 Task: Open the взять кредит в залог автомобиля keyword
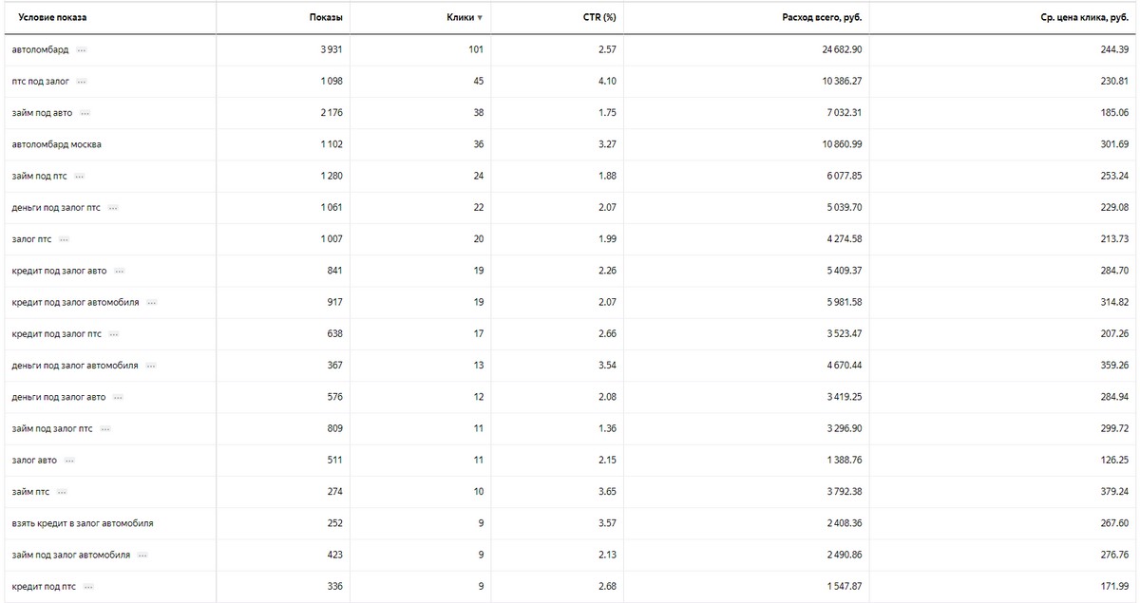(83, 523)
